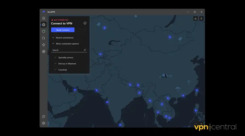Click the Search input field

click(69, 50)
